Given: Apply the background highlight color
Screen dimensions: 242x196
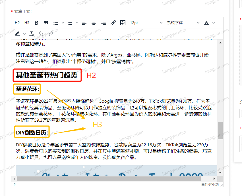Looking at the screenshot, I should pyautogui.click(x=17, y=34).
